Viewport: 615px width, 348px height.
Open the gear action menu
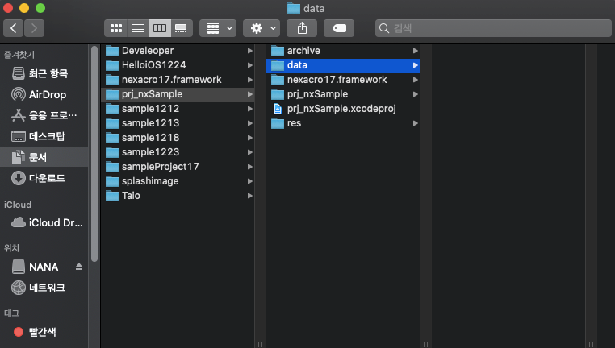tap(263, 28)
